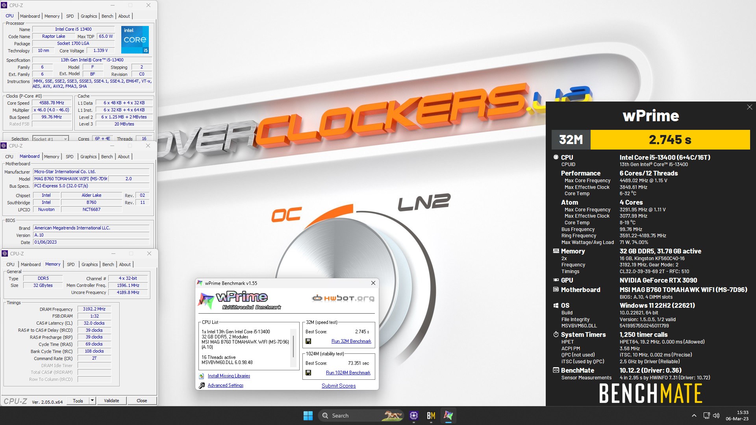Image resolution: width=756 pixels, height=425 pixels.
Task: Close the BenchMate result panel
Action: click(749, 107)
